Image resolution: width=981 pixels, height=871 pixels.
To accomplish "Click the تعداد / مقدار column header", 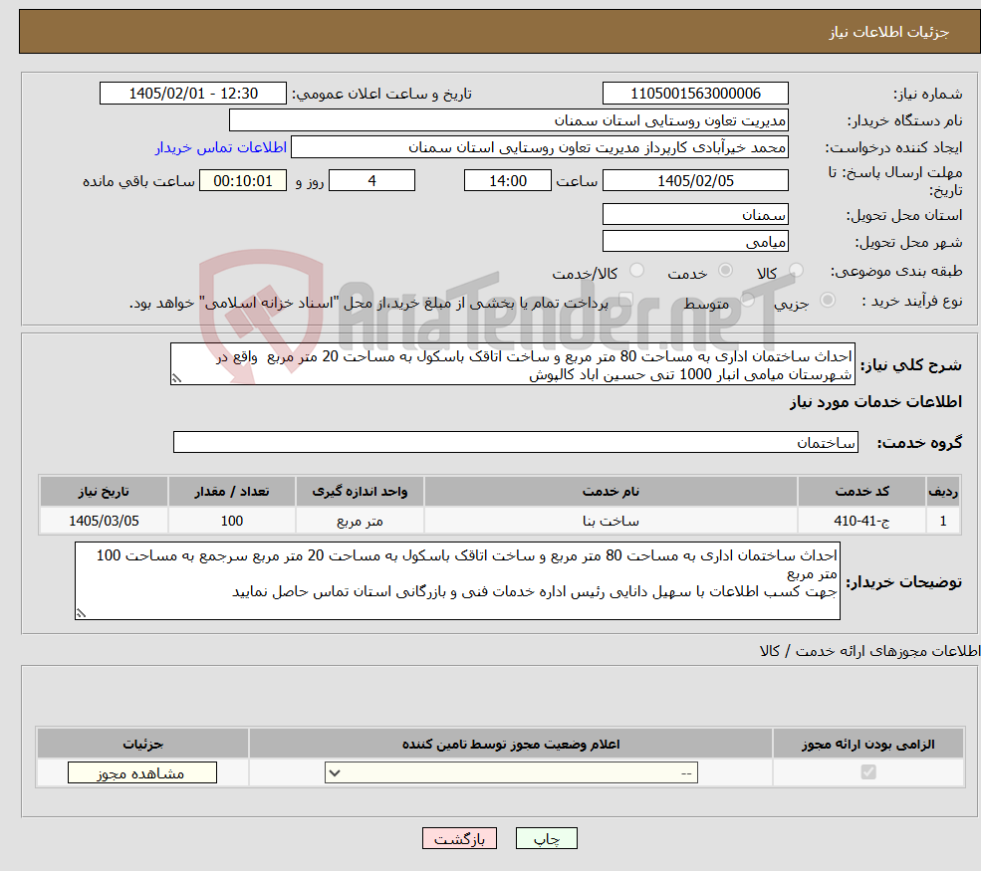I will [x=231, y=492].
